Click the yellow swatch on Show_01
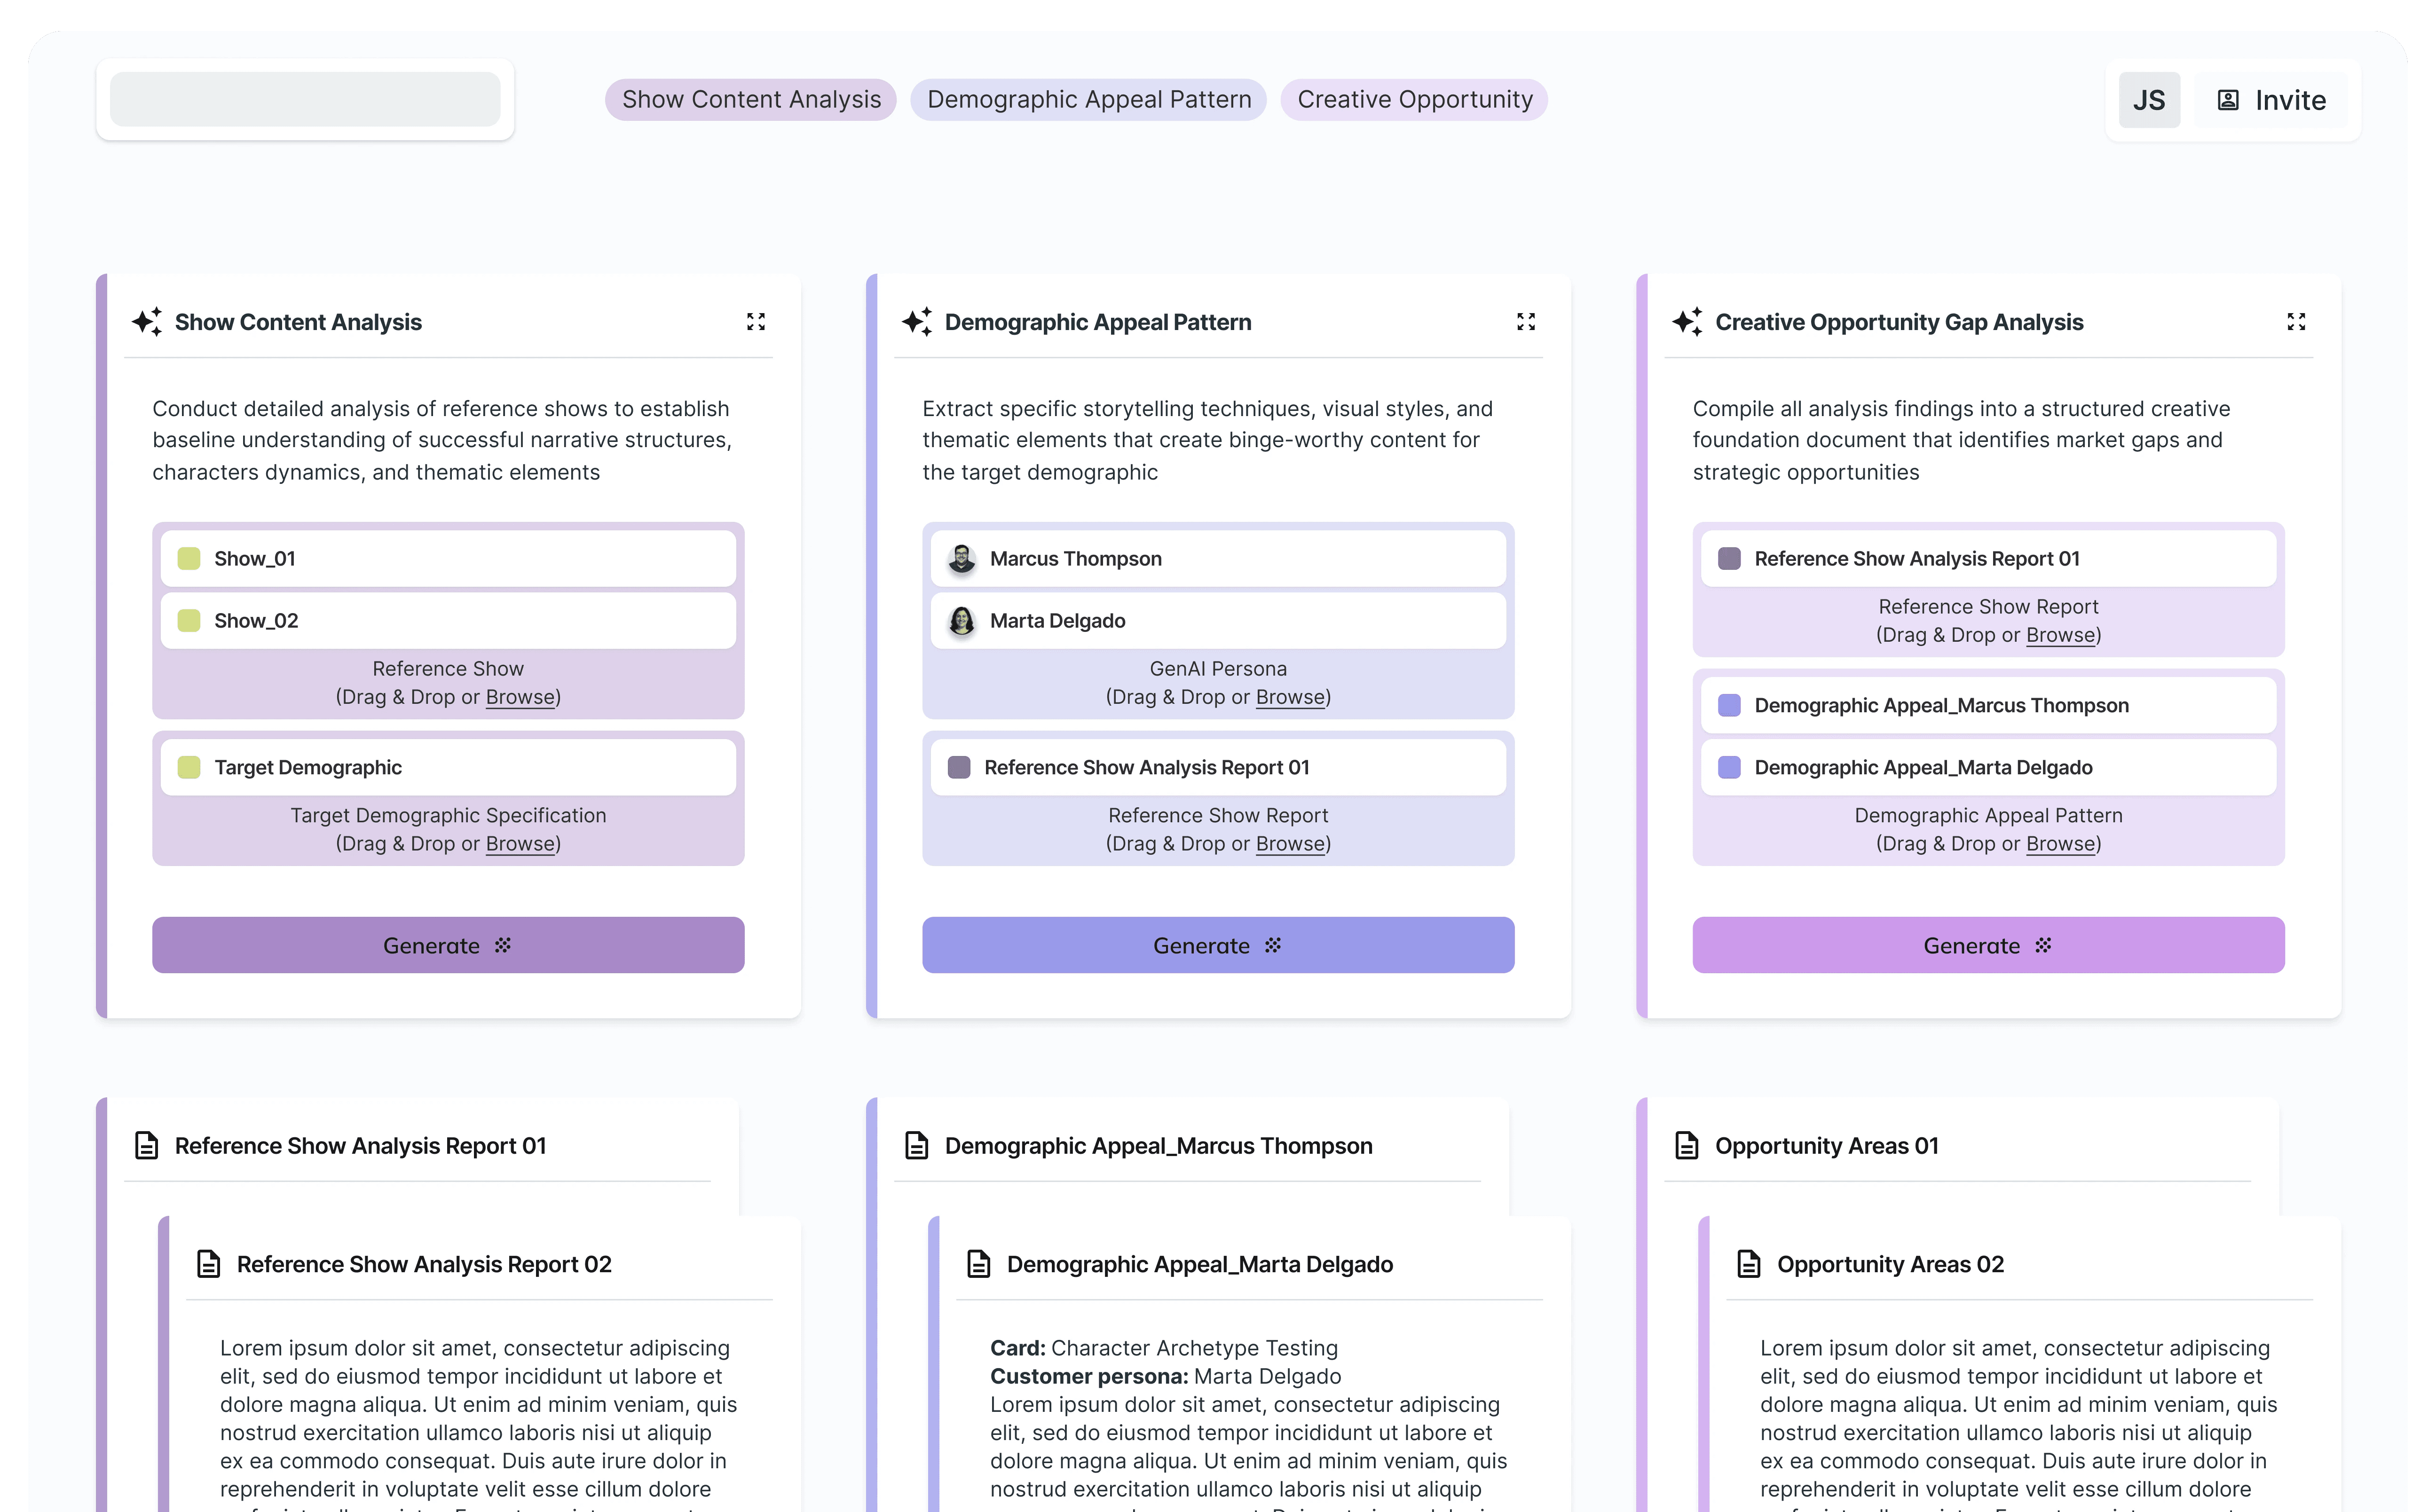 click(x=189, y=558)
